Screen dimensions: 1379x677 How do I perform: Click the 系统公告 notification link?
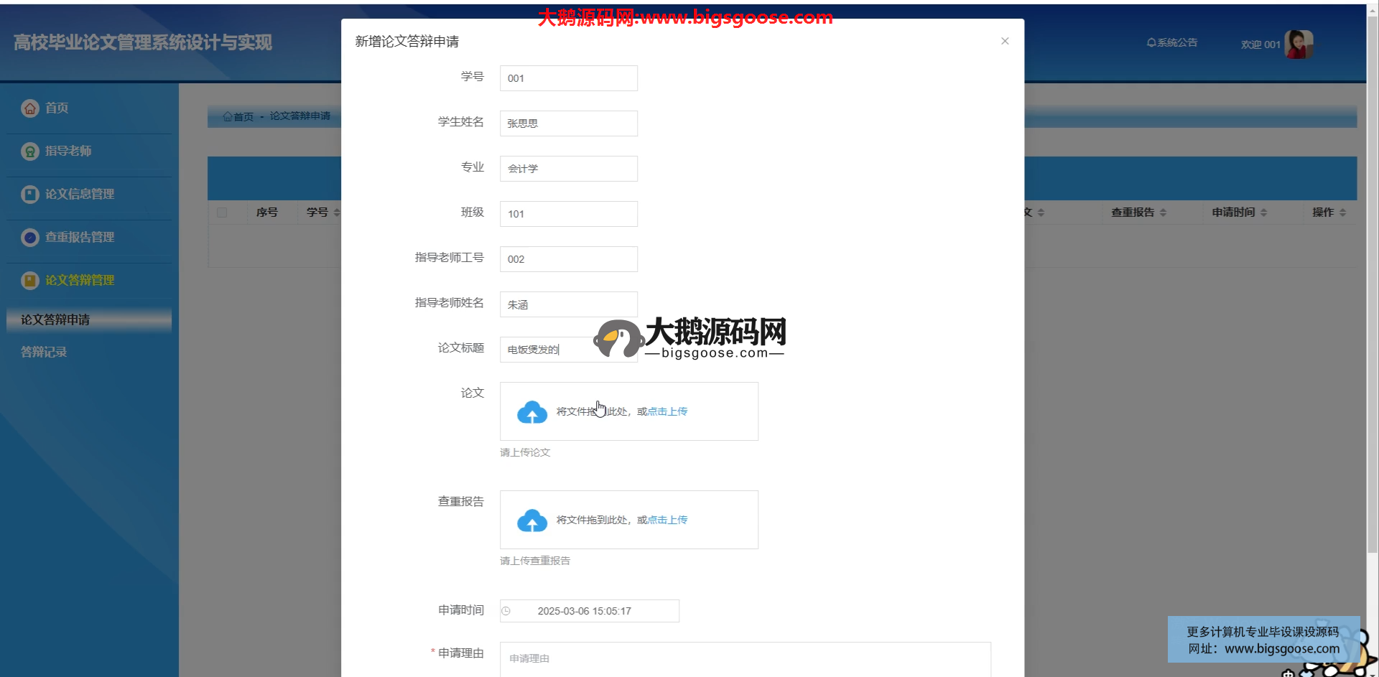[x=1172, y=43]
